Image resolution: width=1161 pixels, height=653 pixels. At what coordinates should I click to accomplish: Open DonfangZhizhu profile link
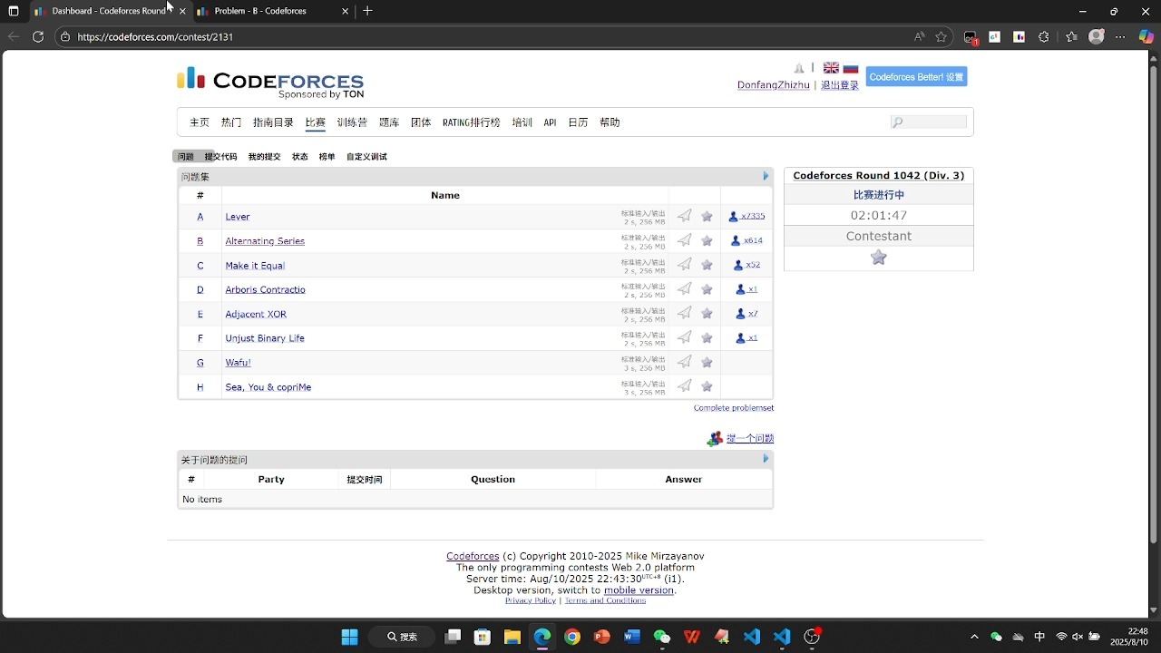coord(774,85)
